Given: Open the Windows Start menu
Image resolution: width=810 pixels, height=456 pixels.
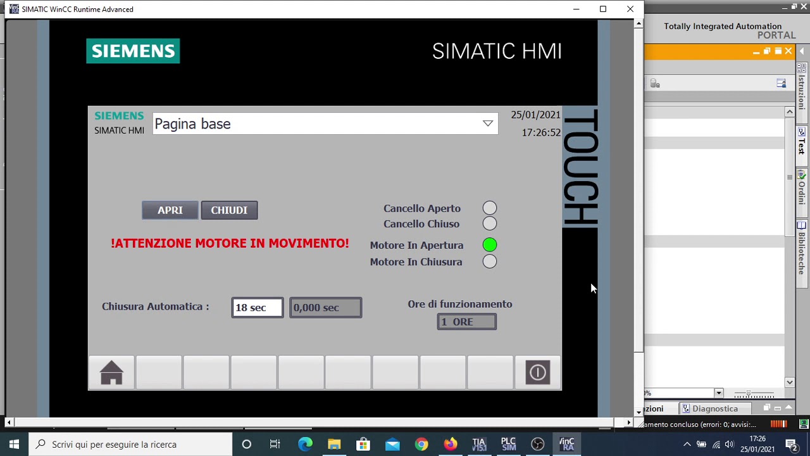Looking at the screenshot, I should coord(14,445).
